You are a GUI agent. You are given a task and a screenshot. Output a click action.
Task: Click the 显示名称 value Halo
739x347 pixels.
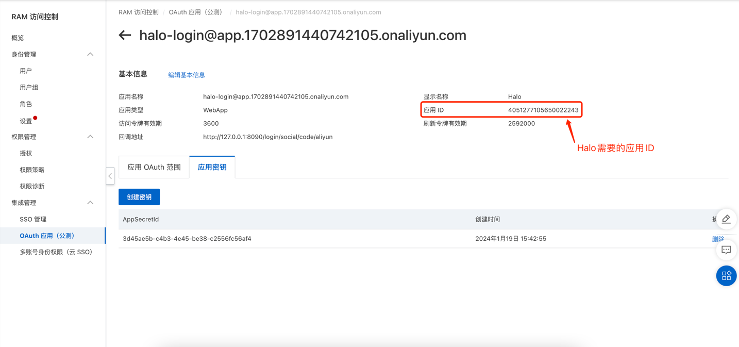tap(514, 96)
